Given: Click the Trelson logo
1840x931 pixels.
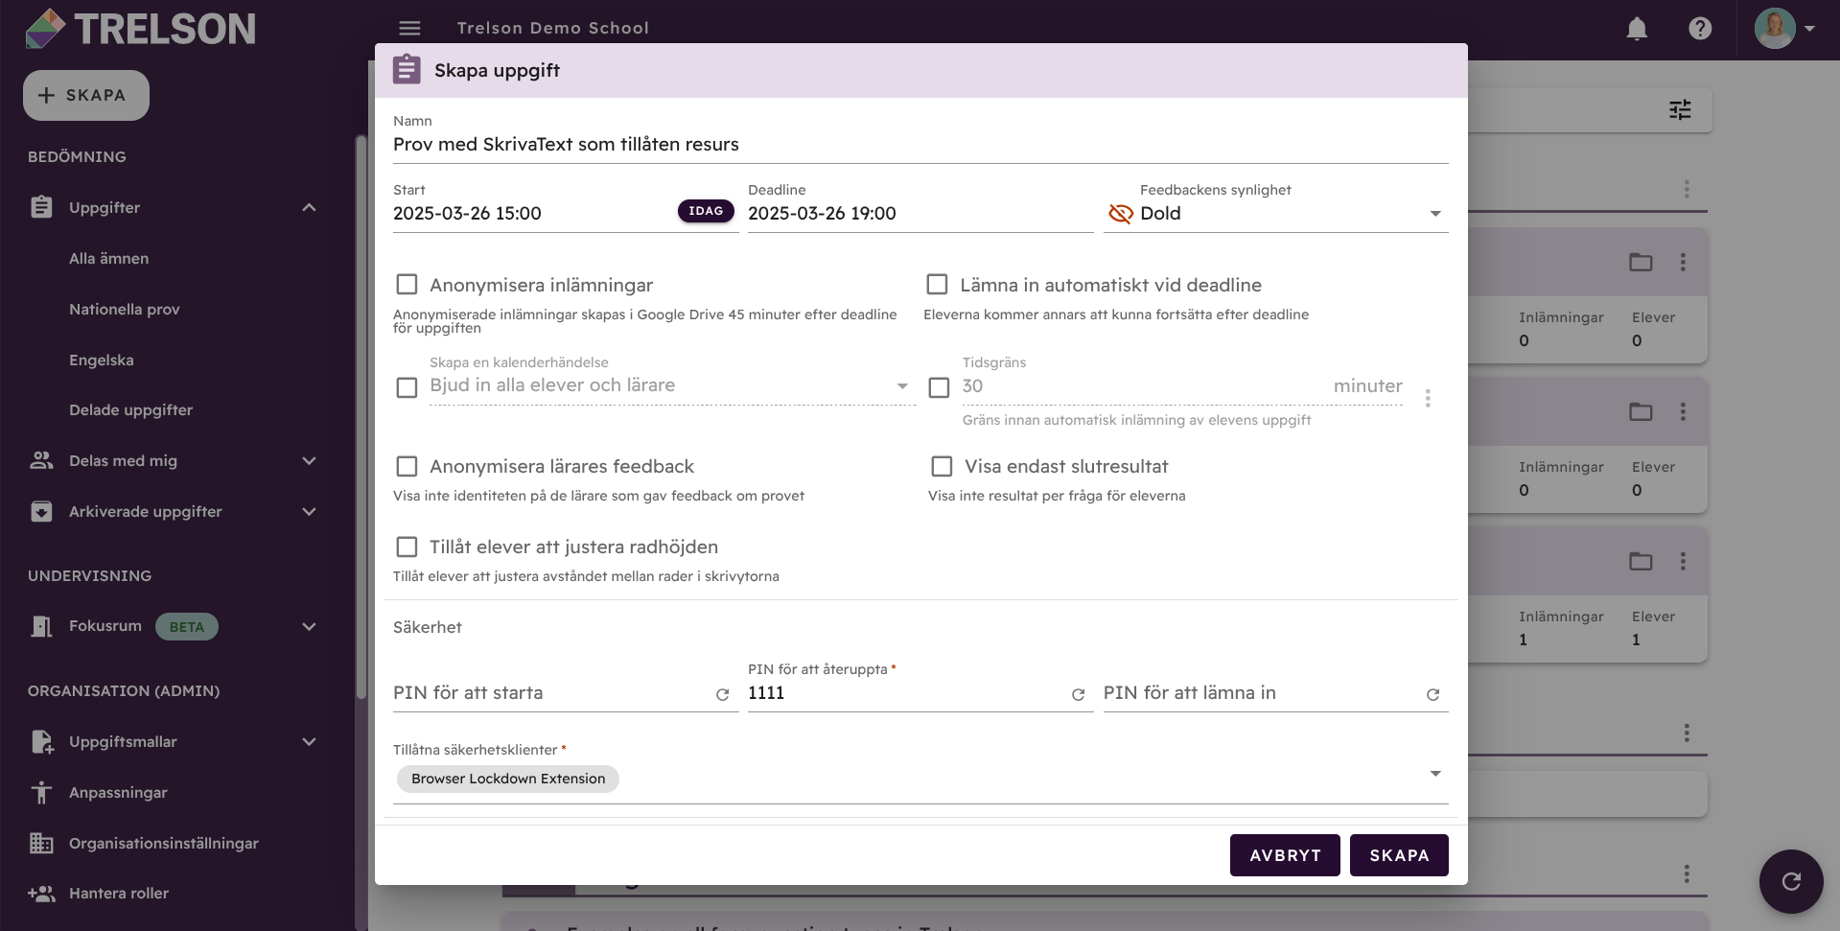Looking at the screenshot, I should coord(141,29).
